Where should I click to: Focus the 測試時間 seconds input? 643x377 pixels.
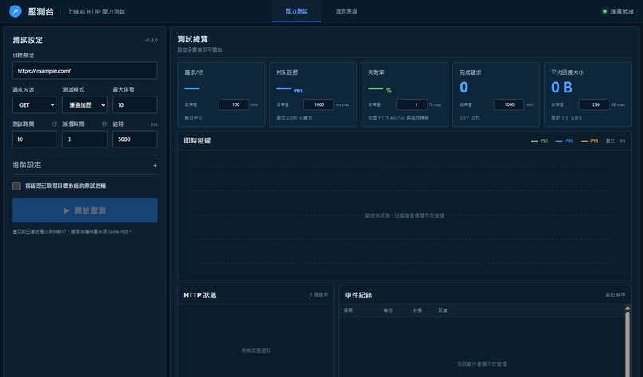pos(34,139)
